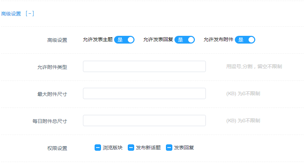Toggle the 允许发表主题 switch off
Viewport: 304px width, 163px height.
[x=124, y=40]
